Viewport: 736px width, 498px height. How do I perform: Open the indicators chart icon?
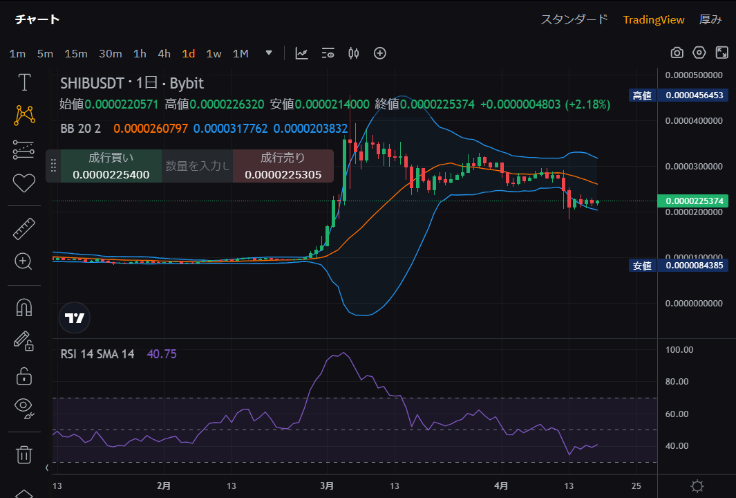click(x=301, y=53)
